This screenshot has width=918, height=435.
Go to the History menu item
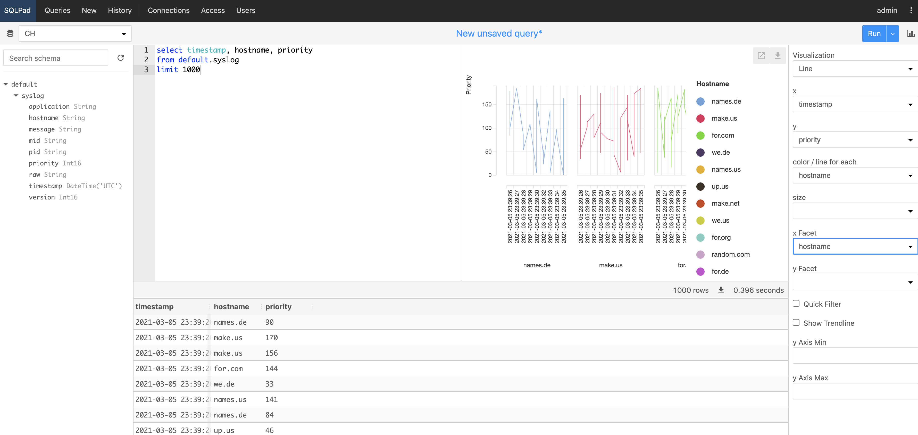click(120, 10)
